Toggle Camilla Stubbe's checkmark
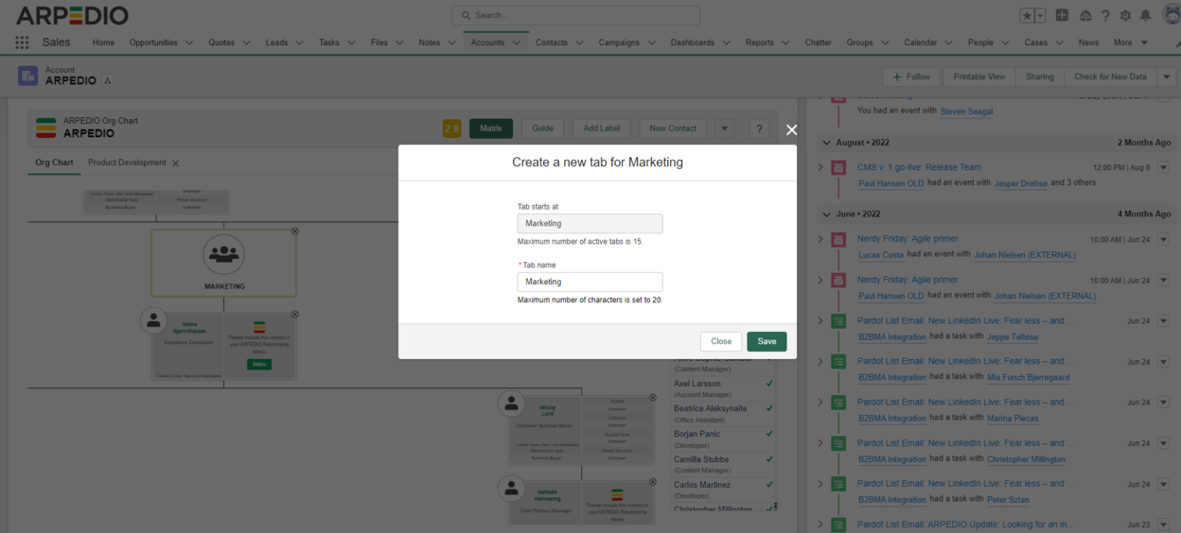The height and width of the screenshot is (533, 1181). point(769,459)
